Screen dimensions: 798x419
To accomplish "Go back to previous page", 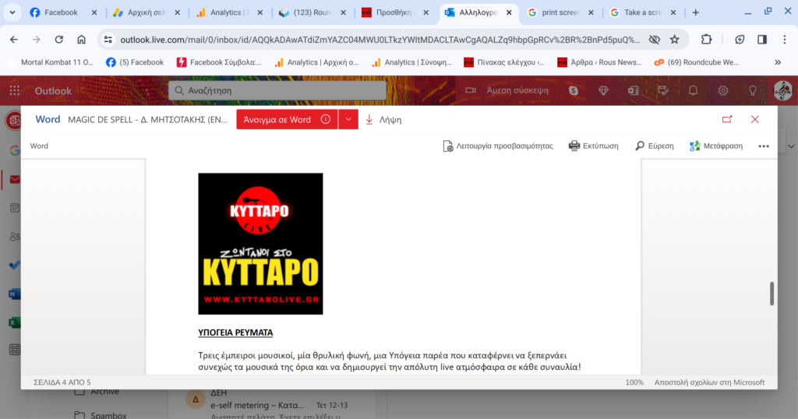I will click(14, 40).
